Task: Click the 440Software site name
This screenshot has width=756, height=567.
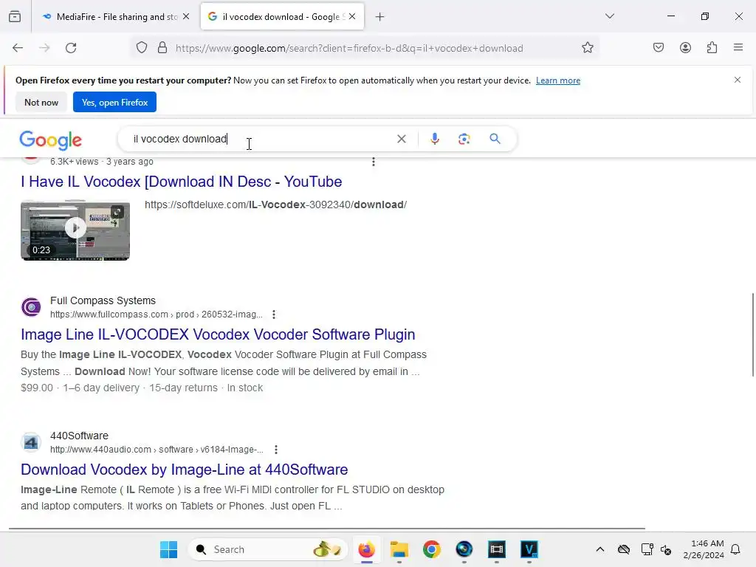Action: 79,436
